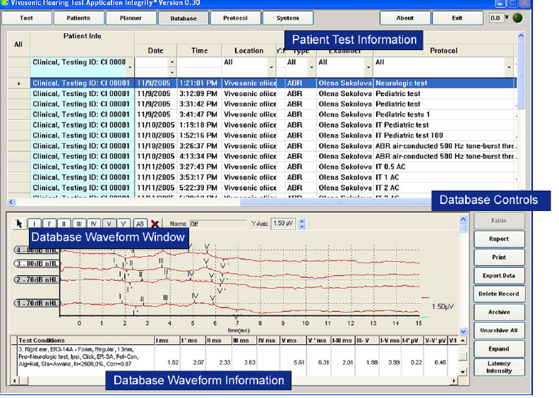Viewport: 559px width, 398px height.
Task: Click the Date column header
Action: point(156,51)
